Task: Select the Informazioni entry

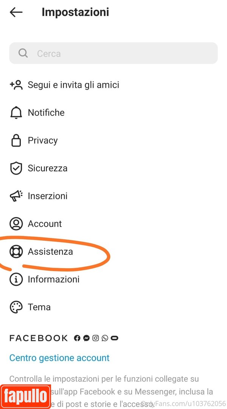Action: [x=54, y=279]
